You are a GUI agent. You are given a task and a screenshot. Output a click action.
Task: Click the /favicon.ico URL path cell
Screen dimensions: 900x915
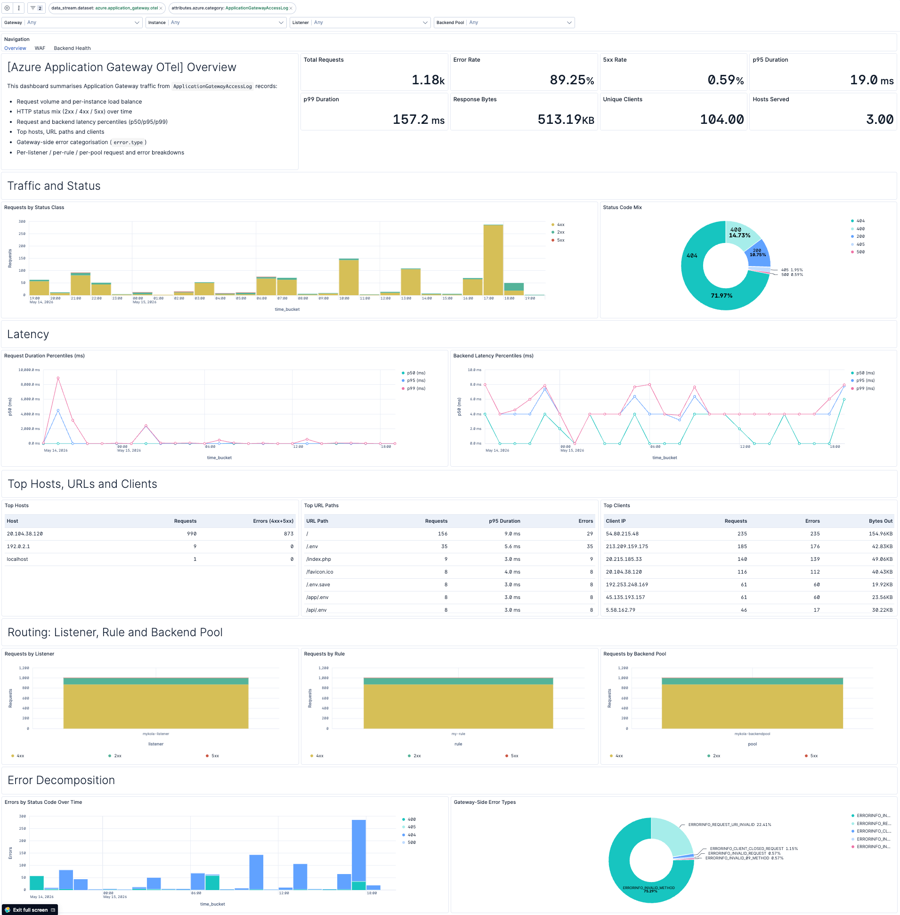(319, 572)
